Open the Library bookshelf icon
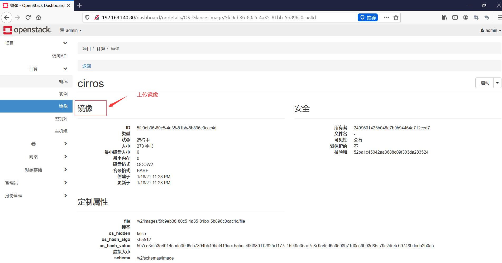The image size is (502, 263). tap(444, 18)
